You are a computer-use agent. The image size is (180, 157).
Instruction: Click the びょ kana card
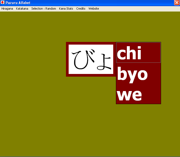tap(91, 59)
